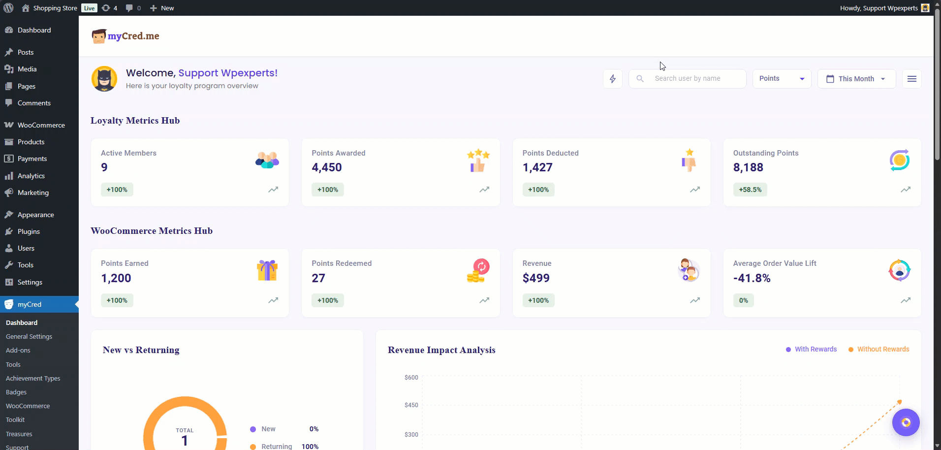Click the lightning bolt quick action icon

(x=613, y=79)
